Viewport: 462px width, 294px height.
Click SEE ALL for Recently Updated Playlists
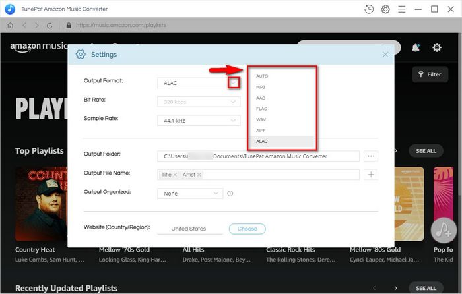[426, 289]
